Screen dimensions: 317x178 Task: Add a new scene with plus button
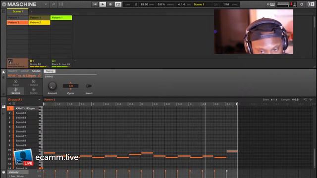coord(31,11)
